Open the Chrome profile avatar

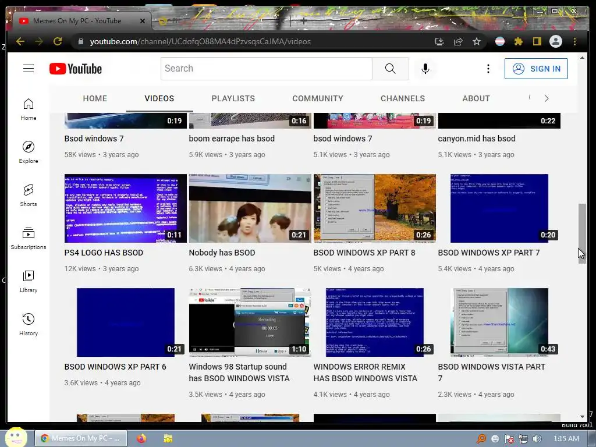[x=556, y=41]
